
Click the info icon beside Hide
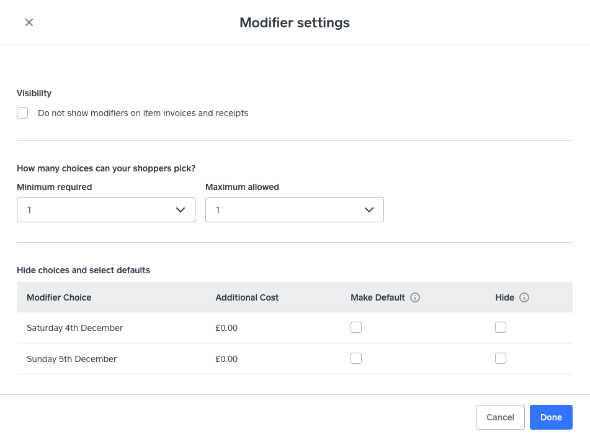[524, 297]
